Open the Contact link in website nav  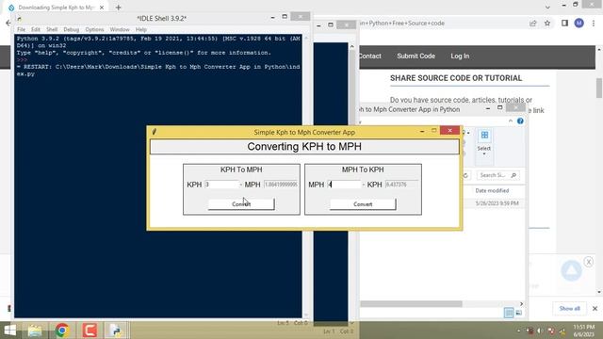pyautogui.click(x=370, y=56)
